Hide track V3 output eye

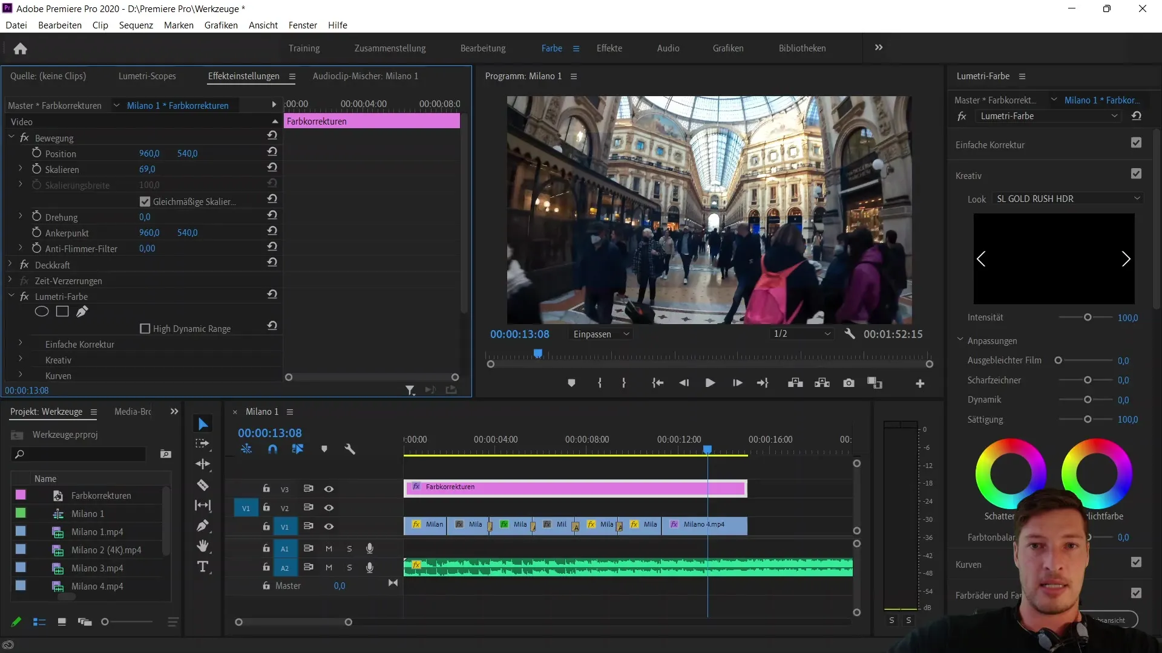click(x=329, y=489)
